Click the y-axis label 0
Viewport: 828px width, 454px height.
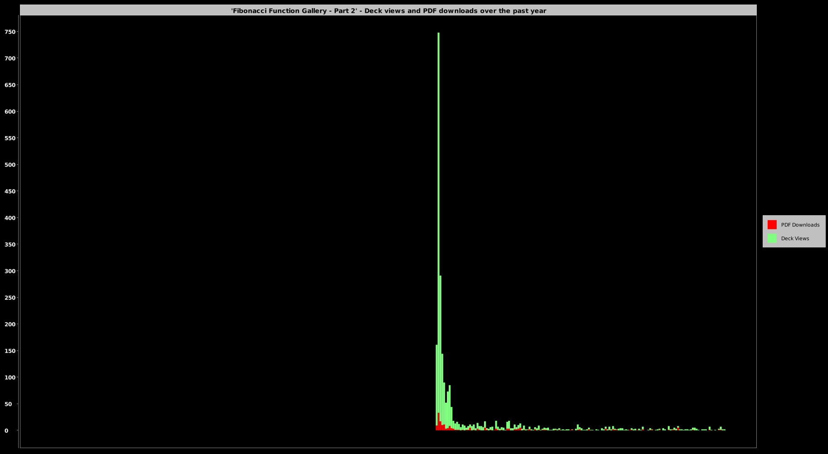pos(6,430)
